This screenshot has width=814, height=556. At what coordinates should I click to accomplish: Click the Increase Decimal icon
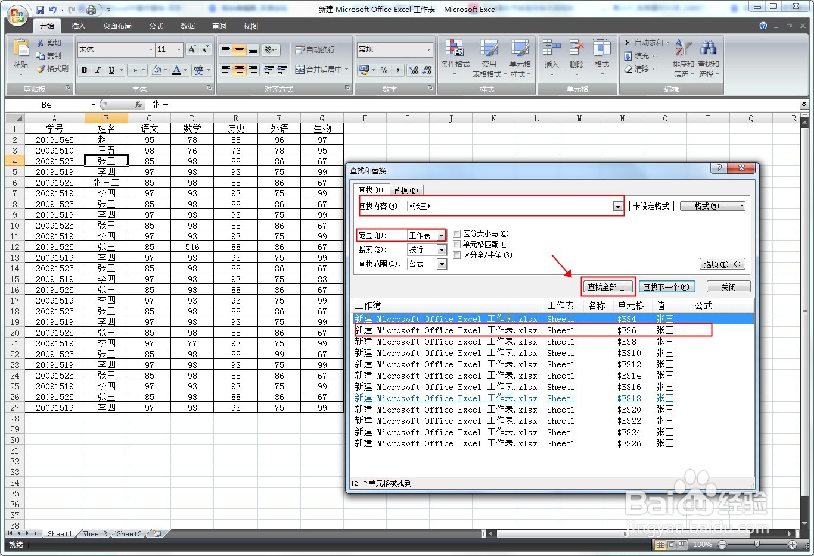pos(414,70)
